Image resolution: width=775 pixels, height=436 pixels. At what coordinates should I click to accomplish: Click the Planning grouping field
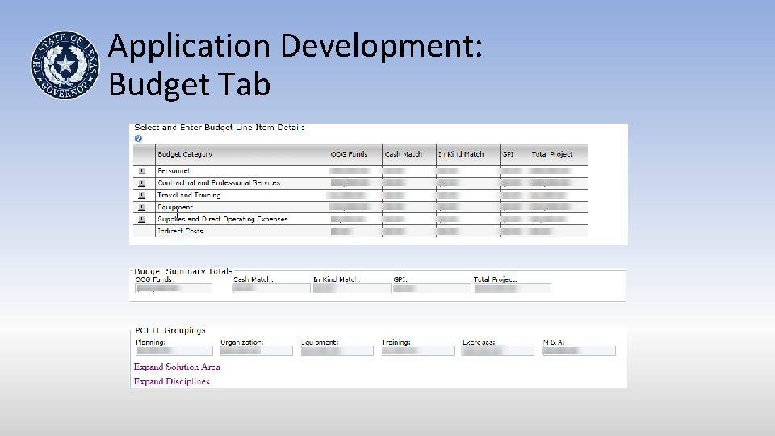174,351
